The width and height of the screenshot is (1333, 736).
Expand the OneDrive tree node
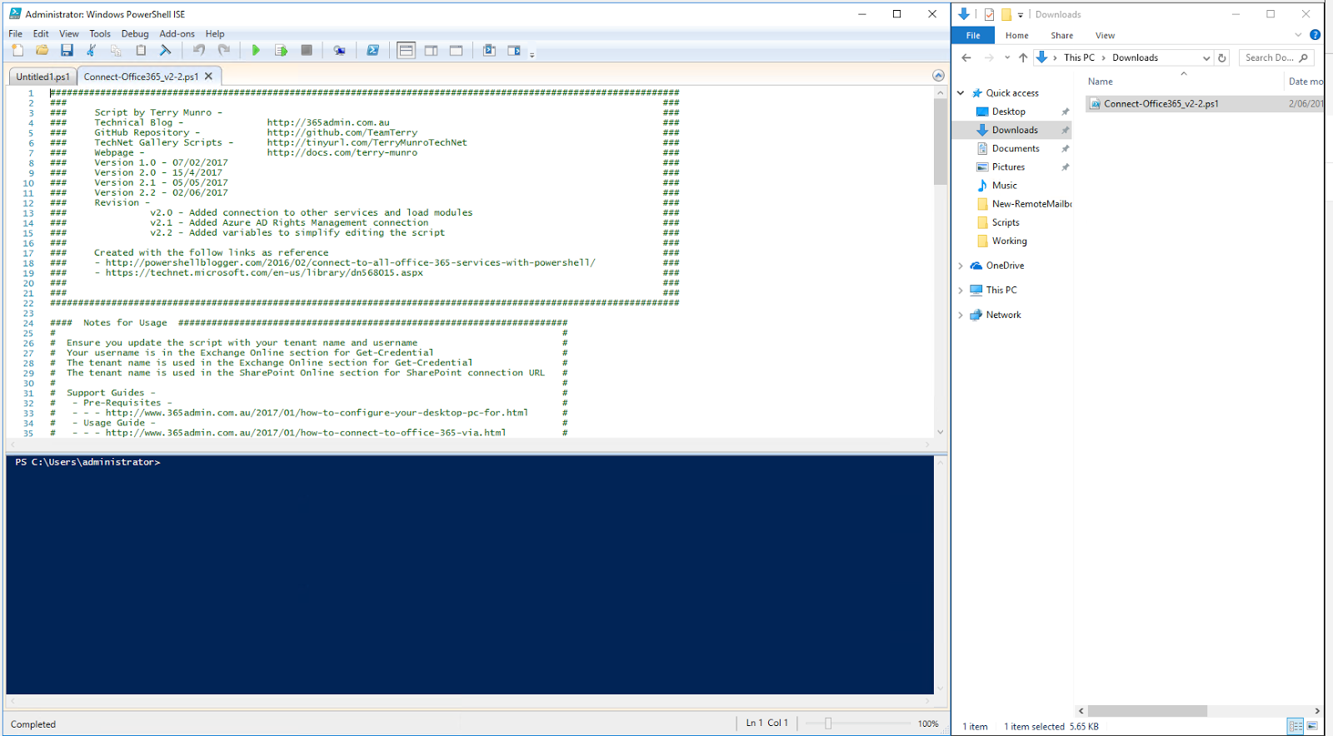961,266
